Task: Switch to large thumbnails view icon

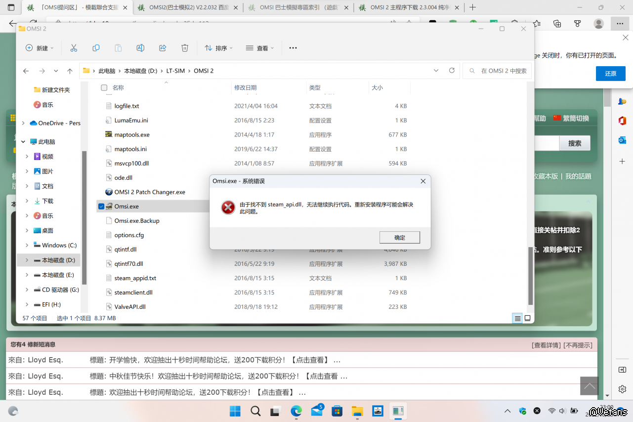Action: coord(527,318)
